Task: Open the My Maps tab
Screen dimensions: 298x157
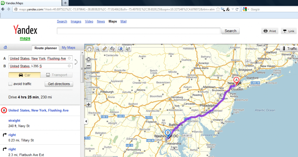Action: [68, 48]
